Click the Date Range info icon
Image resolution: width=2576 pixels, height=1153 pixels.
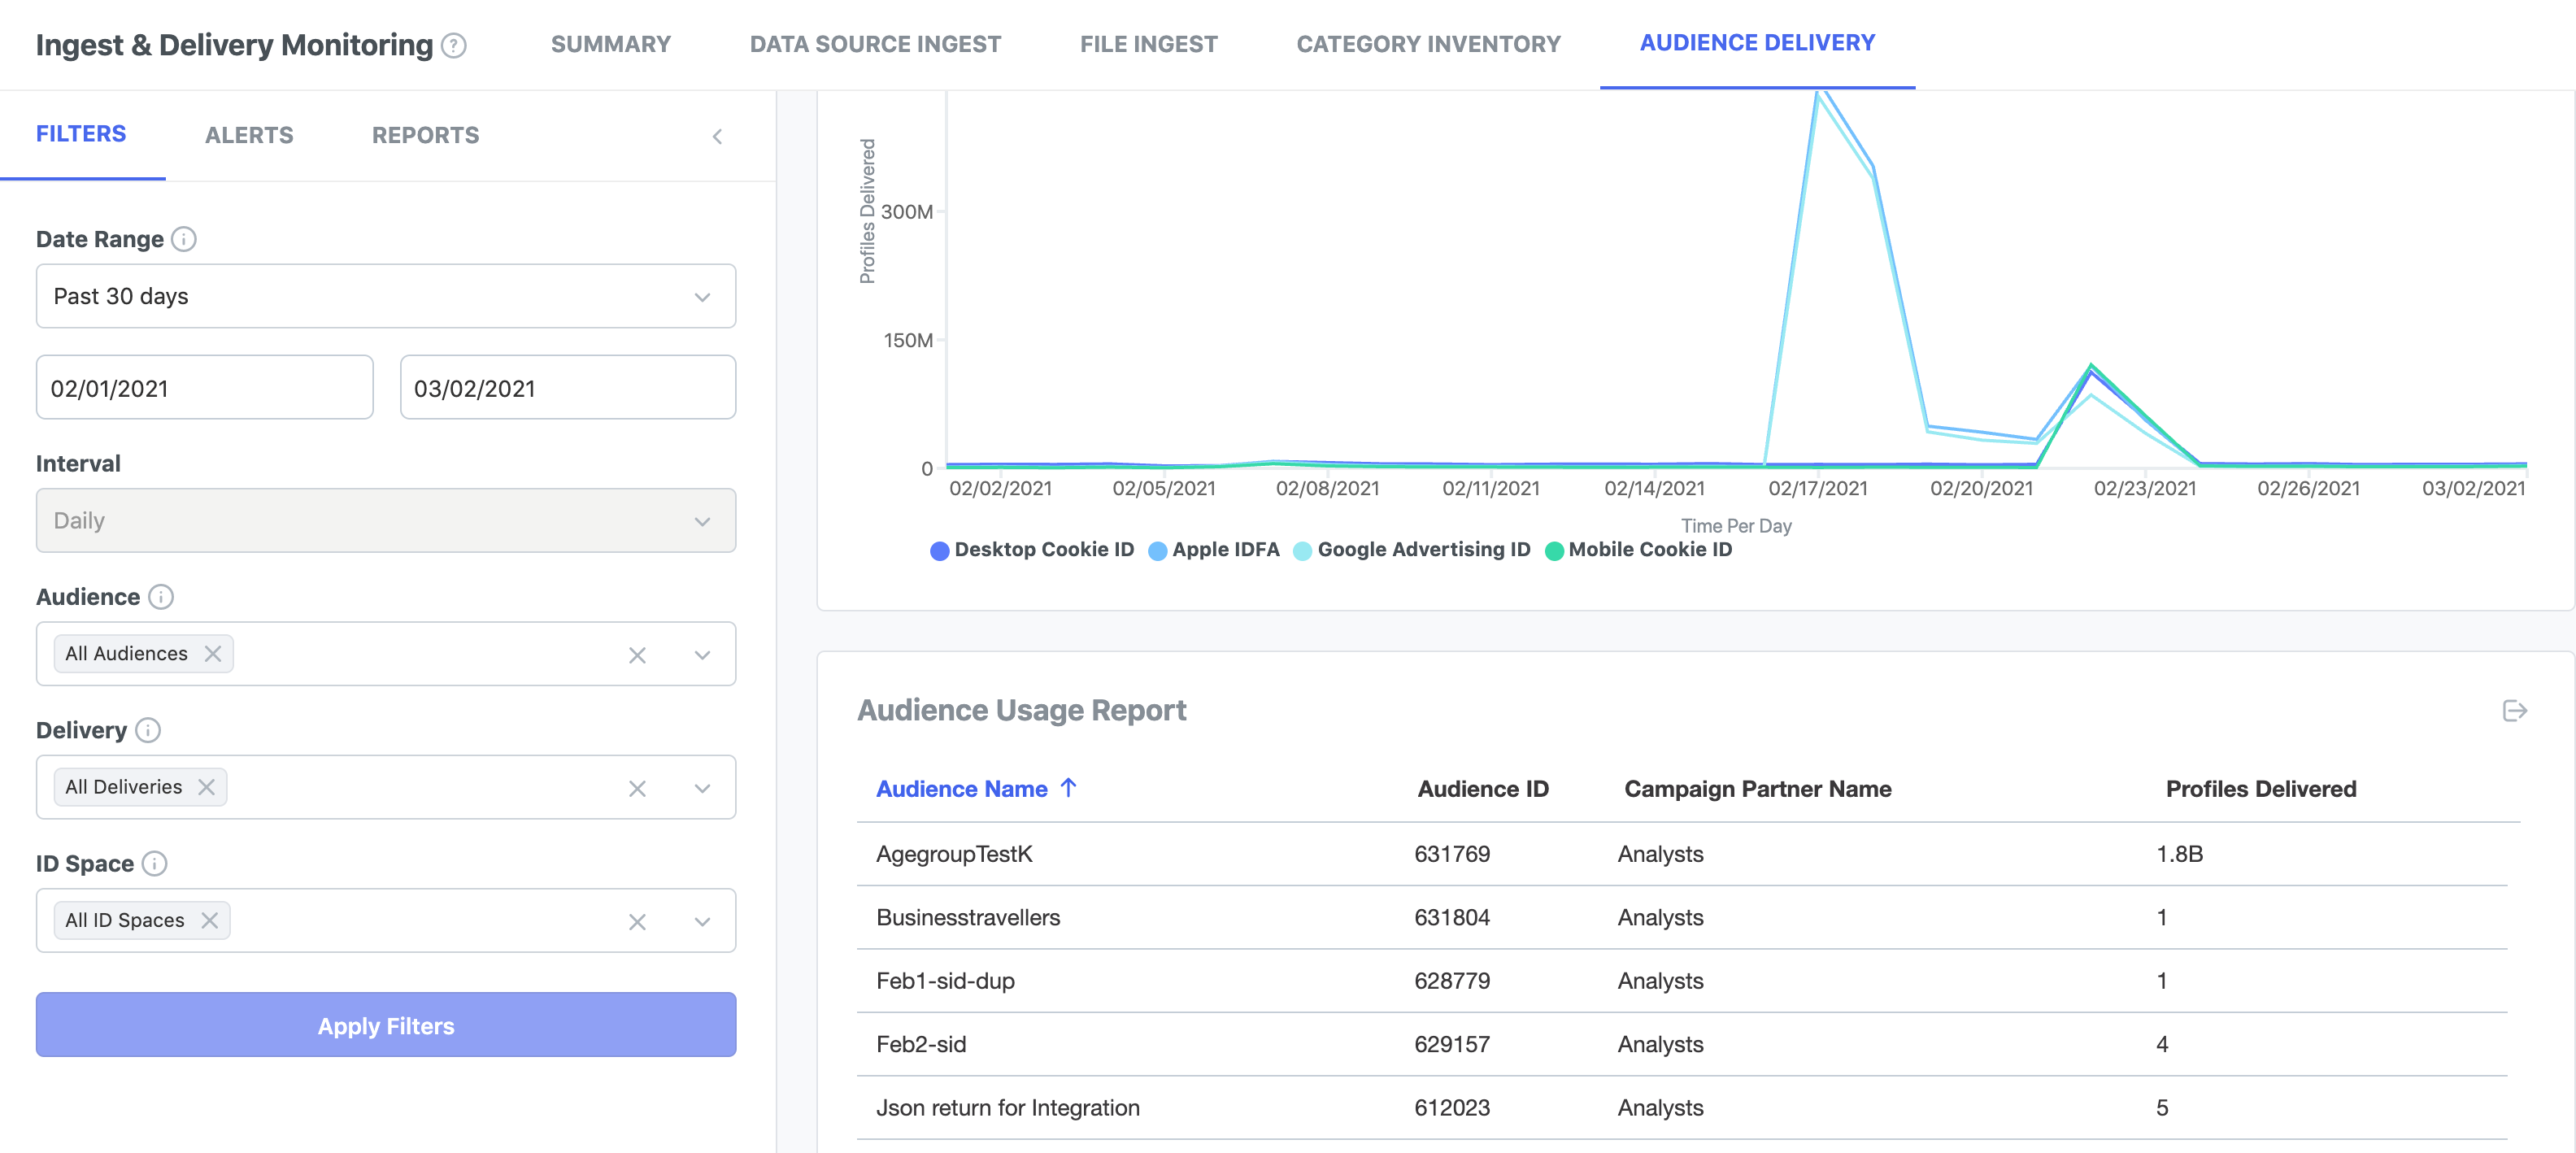(184, 239)
